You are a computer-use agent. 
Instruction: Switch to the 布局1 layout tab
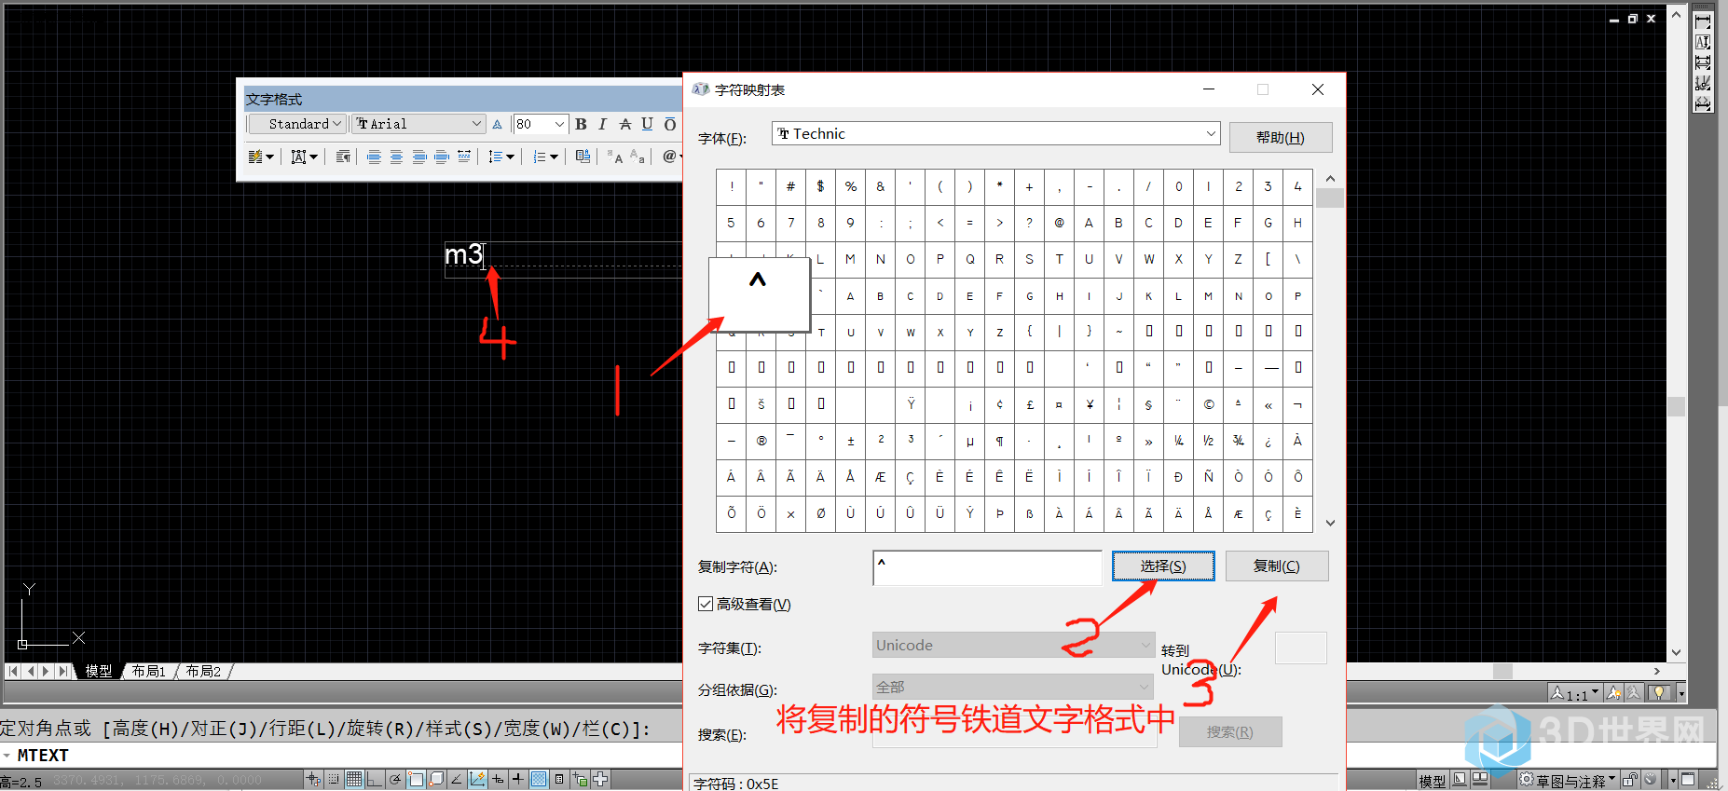[148, 671]
